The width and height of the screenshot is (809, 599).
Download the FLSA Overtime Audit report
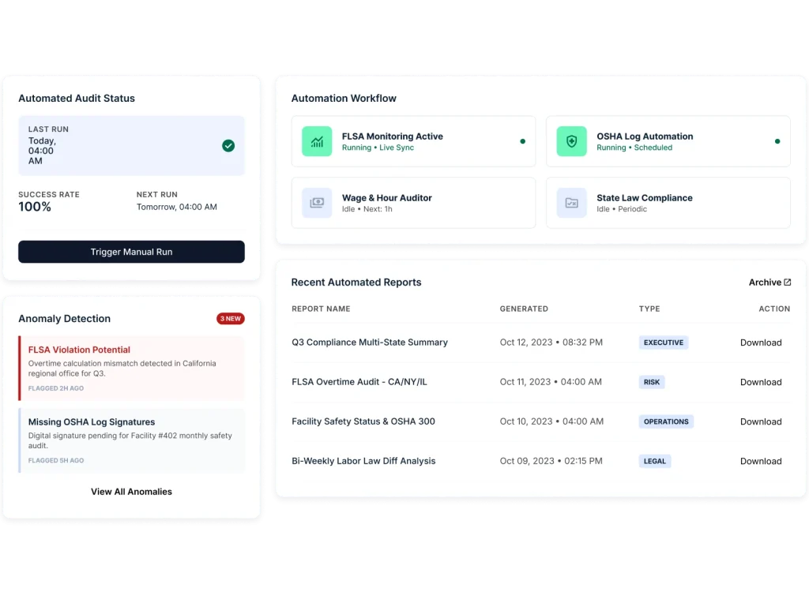760,382
